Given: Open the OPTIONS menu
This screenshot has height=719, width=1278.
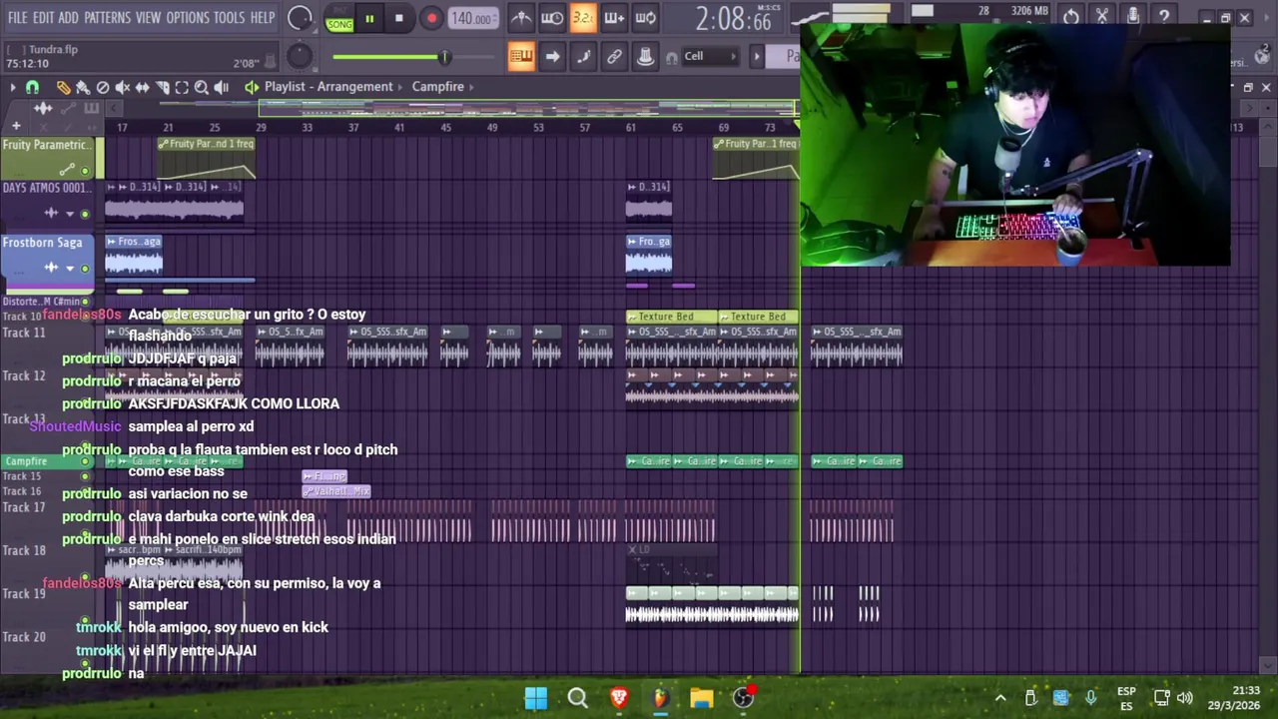Looking at the screenshot, I should 188,18.
